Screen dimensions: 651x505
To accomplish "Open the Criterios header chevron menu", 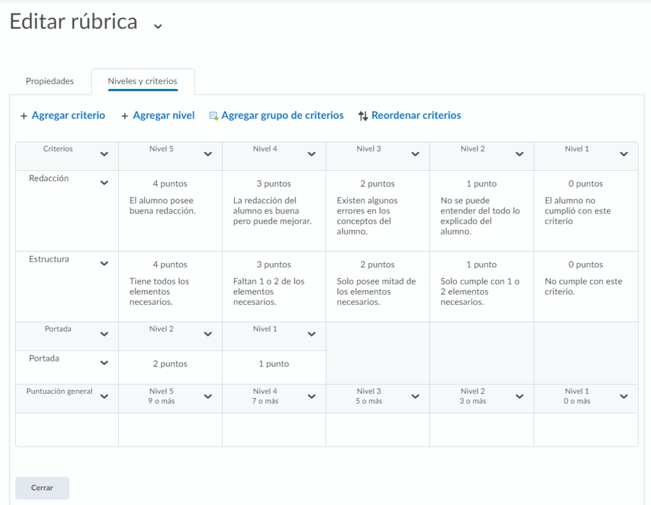I will pos(104,154).
